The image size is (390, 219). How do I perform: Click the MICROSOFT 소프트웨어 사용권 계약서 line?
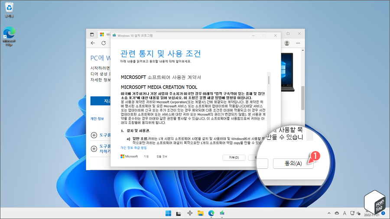[161, 77]
